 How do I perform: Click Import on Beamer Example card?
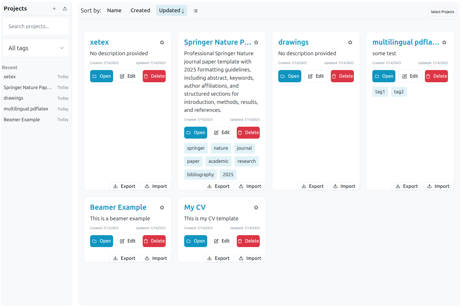click(156, 258)
